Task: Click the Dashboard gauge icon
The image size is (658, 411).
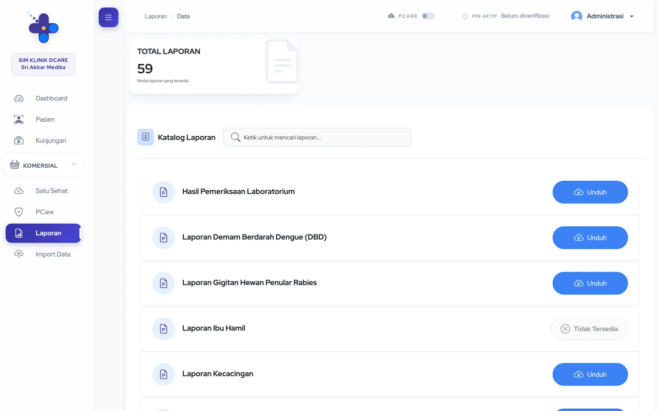Action: pyautogui.click(x=19, y=99)
